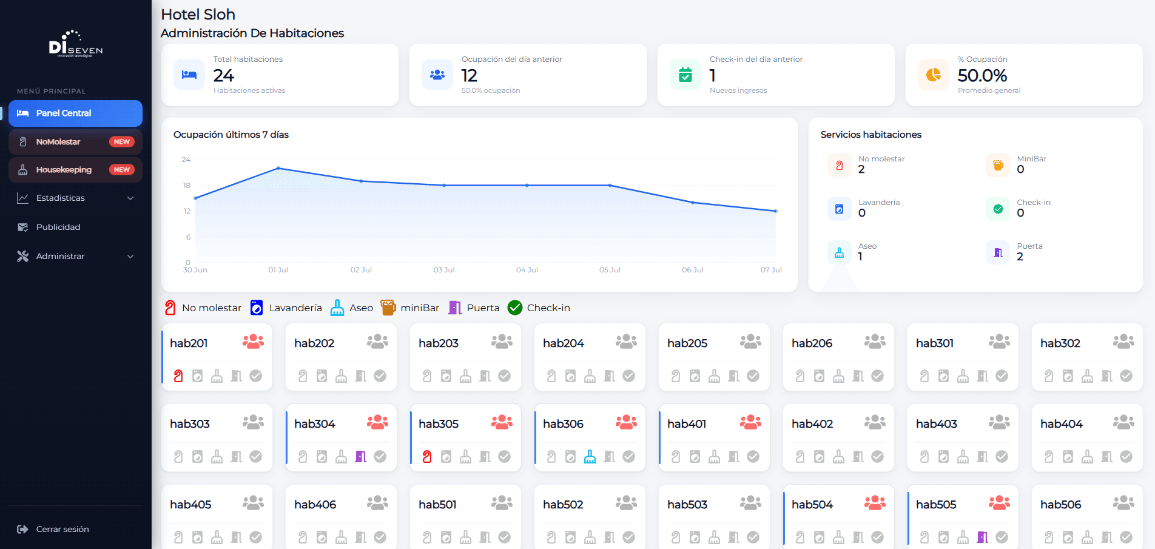The height and width of the screenshot is (549, 1155).
Task: Open the Publicidad menu item
Action: [75, 227]
